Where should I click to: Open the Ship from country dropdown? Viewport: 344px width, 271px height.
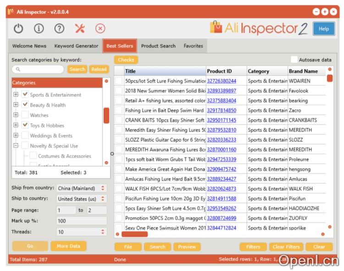(82, 188)
